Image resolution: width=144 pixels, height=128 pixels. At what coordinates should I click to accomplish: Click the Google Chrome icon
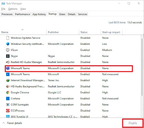pyautogui.click(x=8, y=92)
